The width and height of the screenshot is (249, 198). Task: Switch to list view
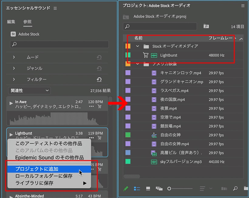pos(137,189)
